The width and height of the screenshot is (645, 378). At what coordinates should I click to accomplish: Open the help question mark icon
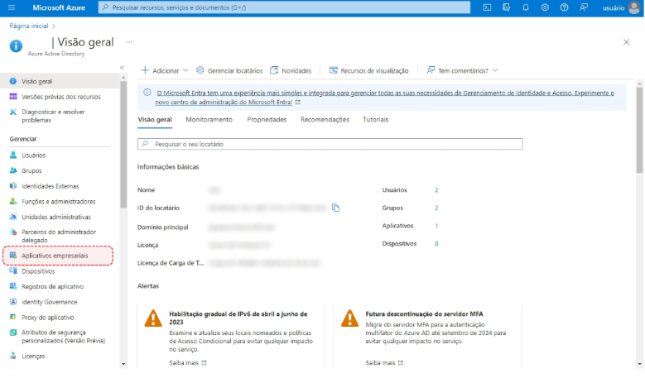(565, 7)
